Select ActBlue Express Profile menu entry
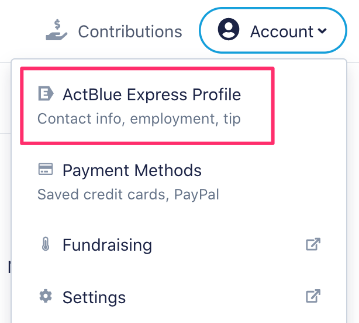Screen dimensions: 359x323 click(147, 106)
